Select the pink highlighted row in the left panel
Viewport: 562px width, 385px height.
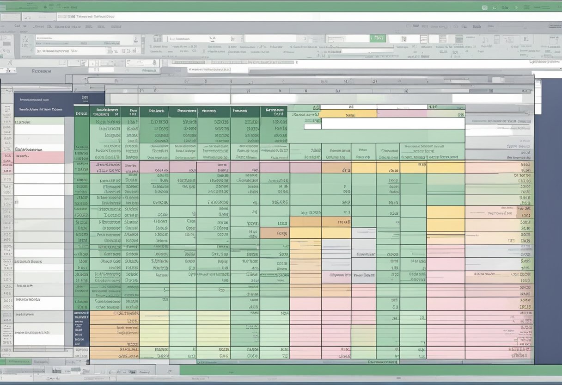(x=39, y=157)
